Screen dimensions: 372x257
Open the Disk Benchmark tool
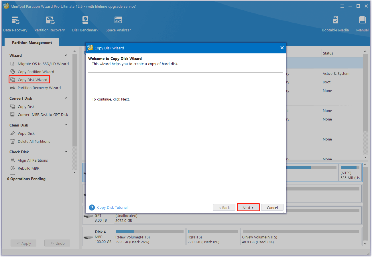(x=85, y=24)
